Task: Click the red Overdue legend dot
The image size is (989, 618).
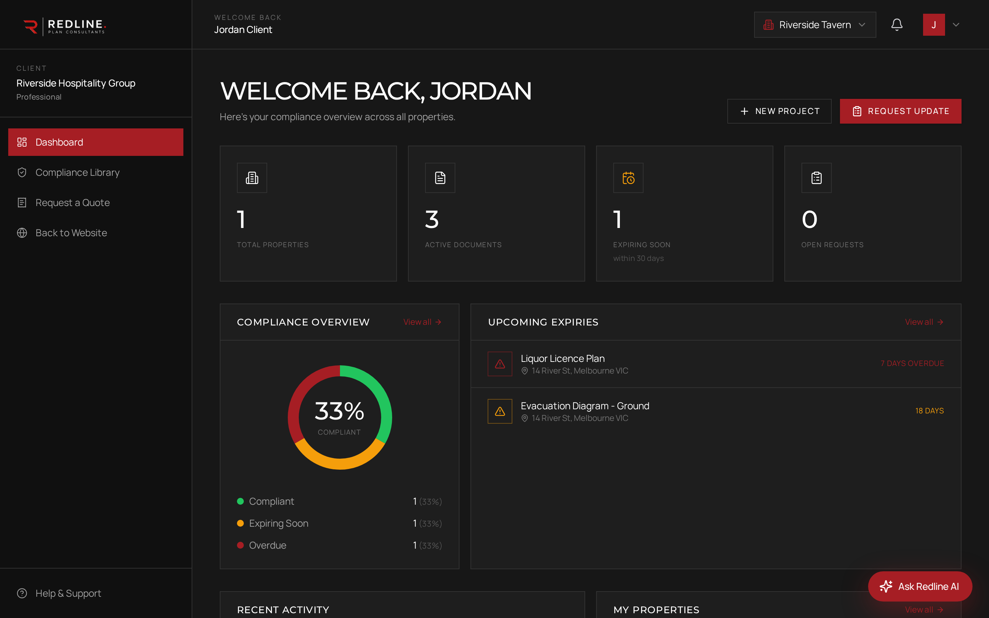Action: coord(240,545)
